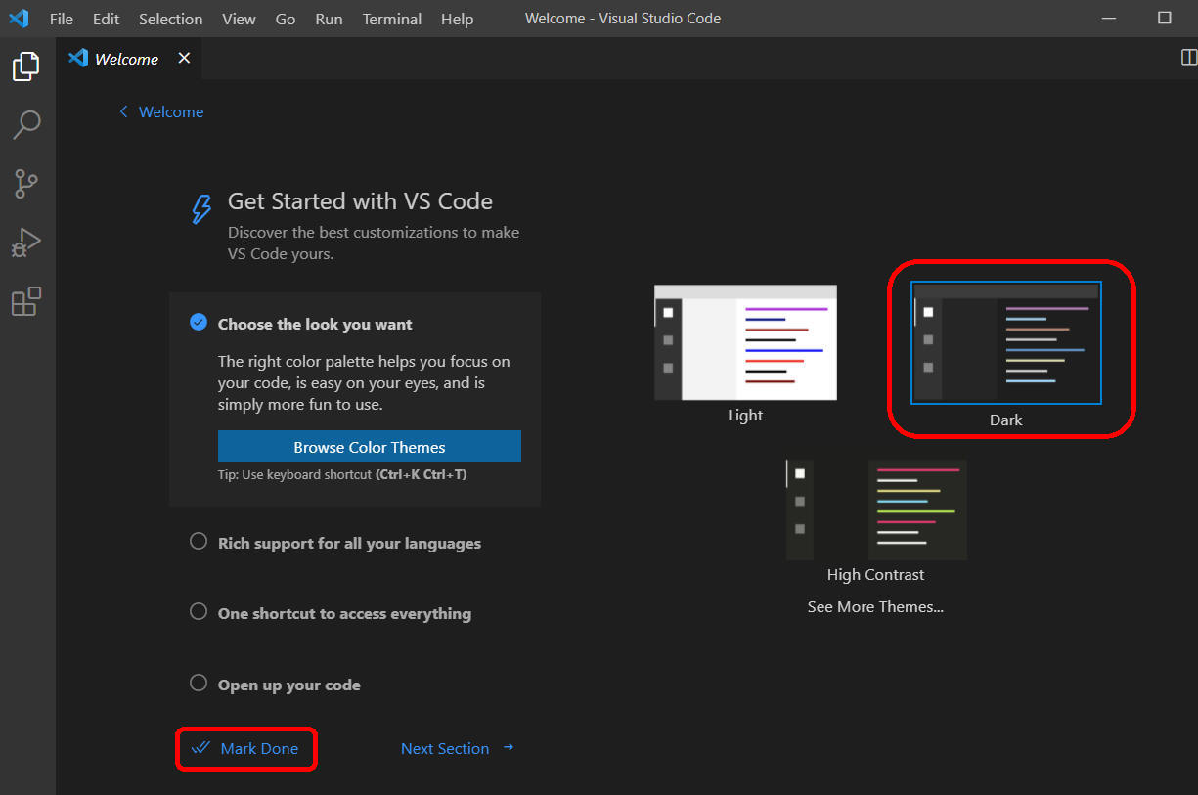
Task: Click the 'Get Started with VS Code' heading
Action: [360, 201]
